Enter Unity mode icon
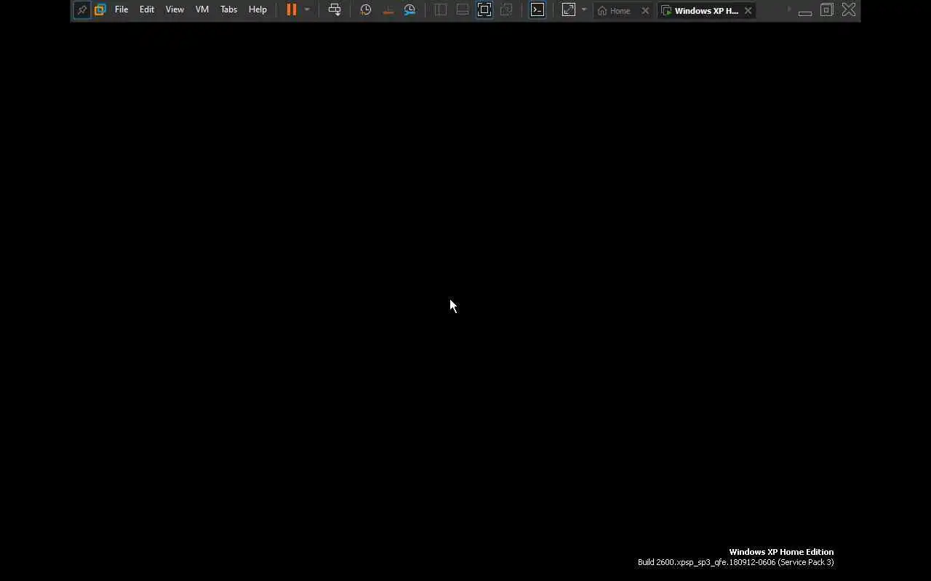 (506, 10)
